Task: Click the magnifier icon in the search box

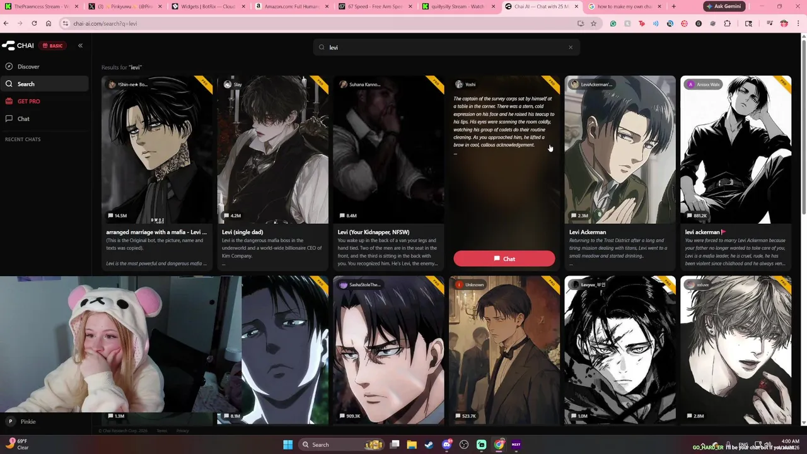Action: tap(322, 47)
